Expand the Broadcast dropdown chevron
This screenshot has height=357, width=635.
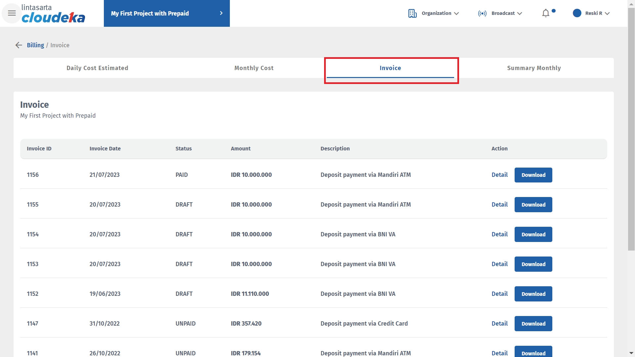[520, 14]
